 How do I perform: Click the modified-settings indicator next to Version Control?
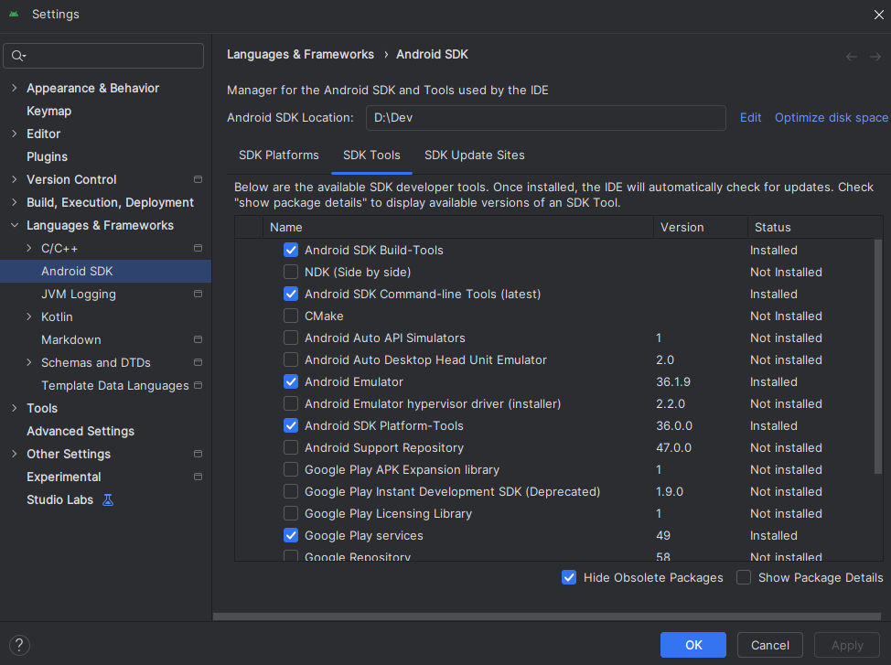(x=197, y=179)
